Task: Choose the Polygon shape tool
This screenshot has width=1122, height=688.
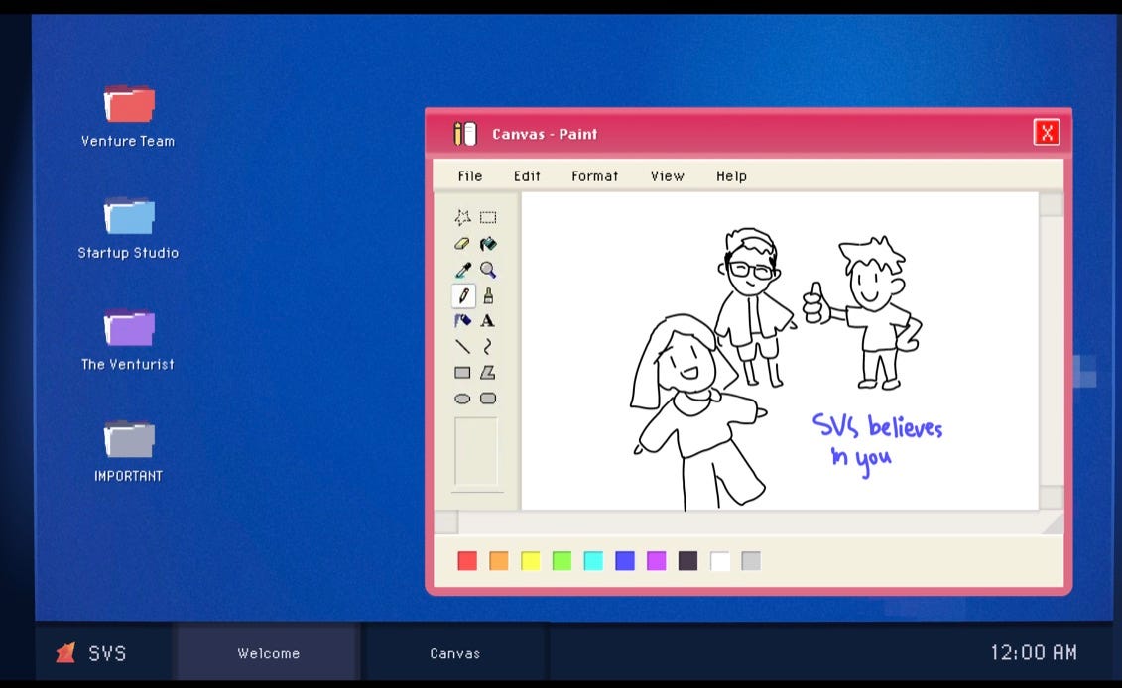Action: (x=487, y=373)
